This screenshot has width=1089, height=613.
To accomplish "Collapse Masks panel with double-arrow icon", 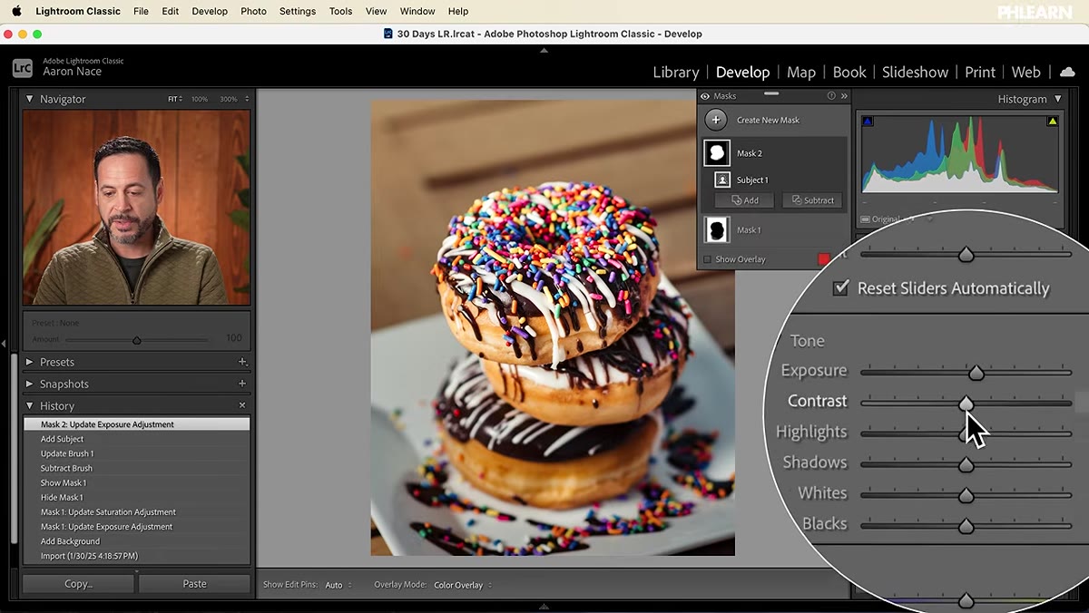I will [844, 96].
